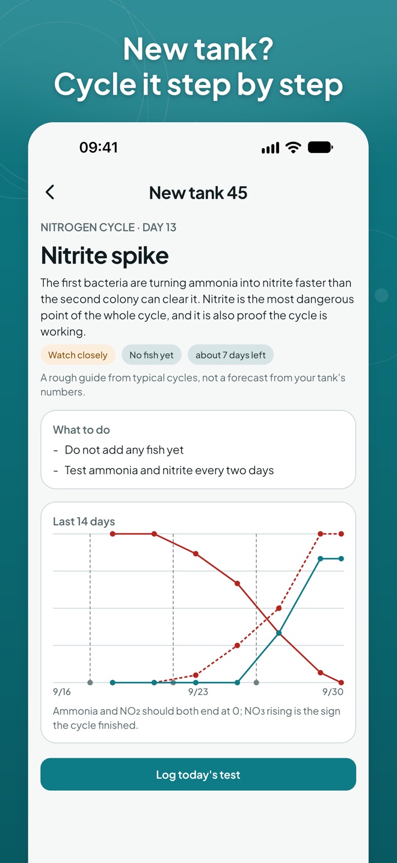Tap the 9/23 date label on chart
This screenshot has width=397, height=863.
pyautogui.click(x=198, y=692)
